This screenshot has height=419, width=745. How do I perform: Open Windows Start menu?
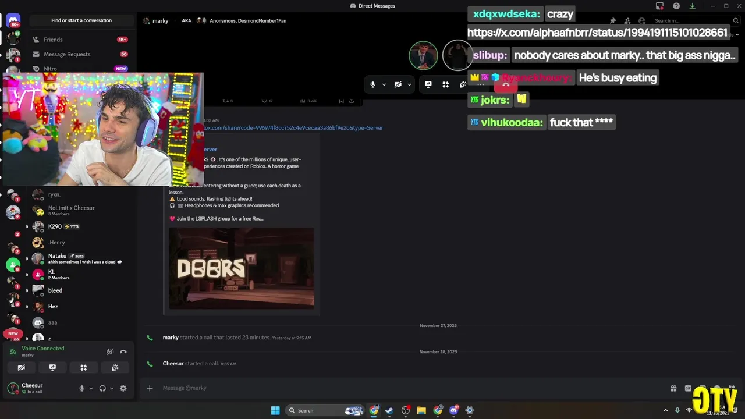[x=275, y=410]
